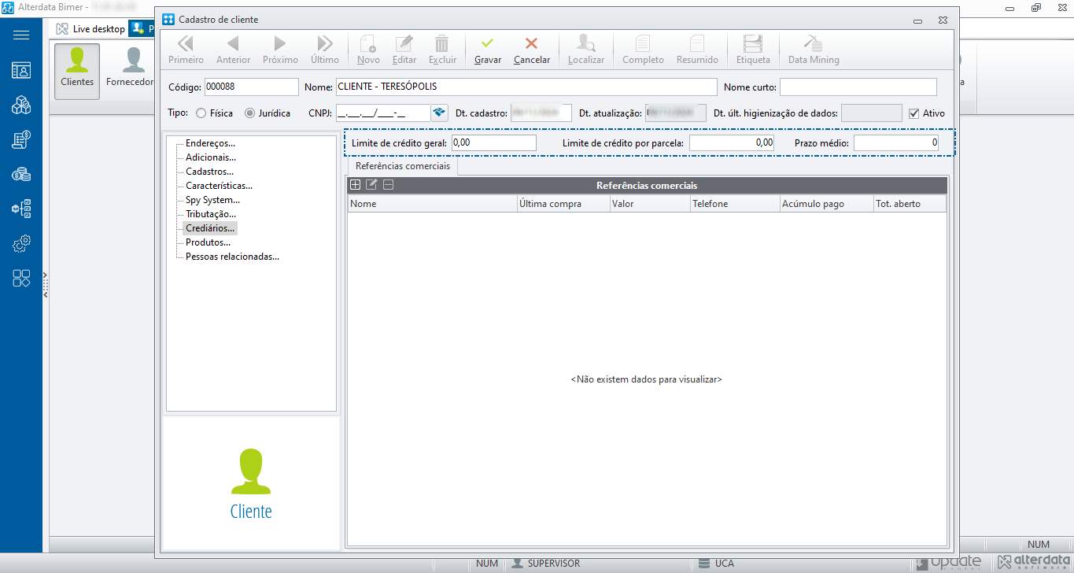Select the Crediários tree item
The image size is (1074, 573).
pyautogui.click(x=210, y=228)
